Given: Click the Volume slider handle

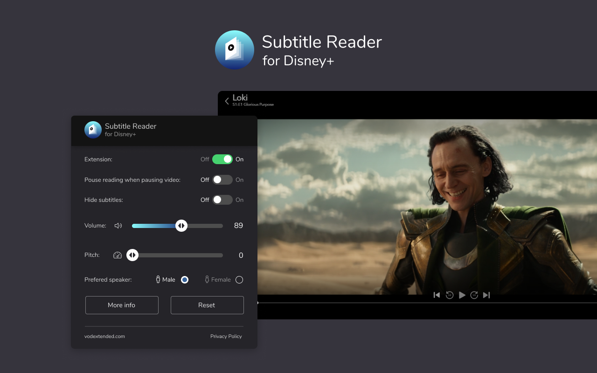Looking at the screenshot, I should point(181,226).
